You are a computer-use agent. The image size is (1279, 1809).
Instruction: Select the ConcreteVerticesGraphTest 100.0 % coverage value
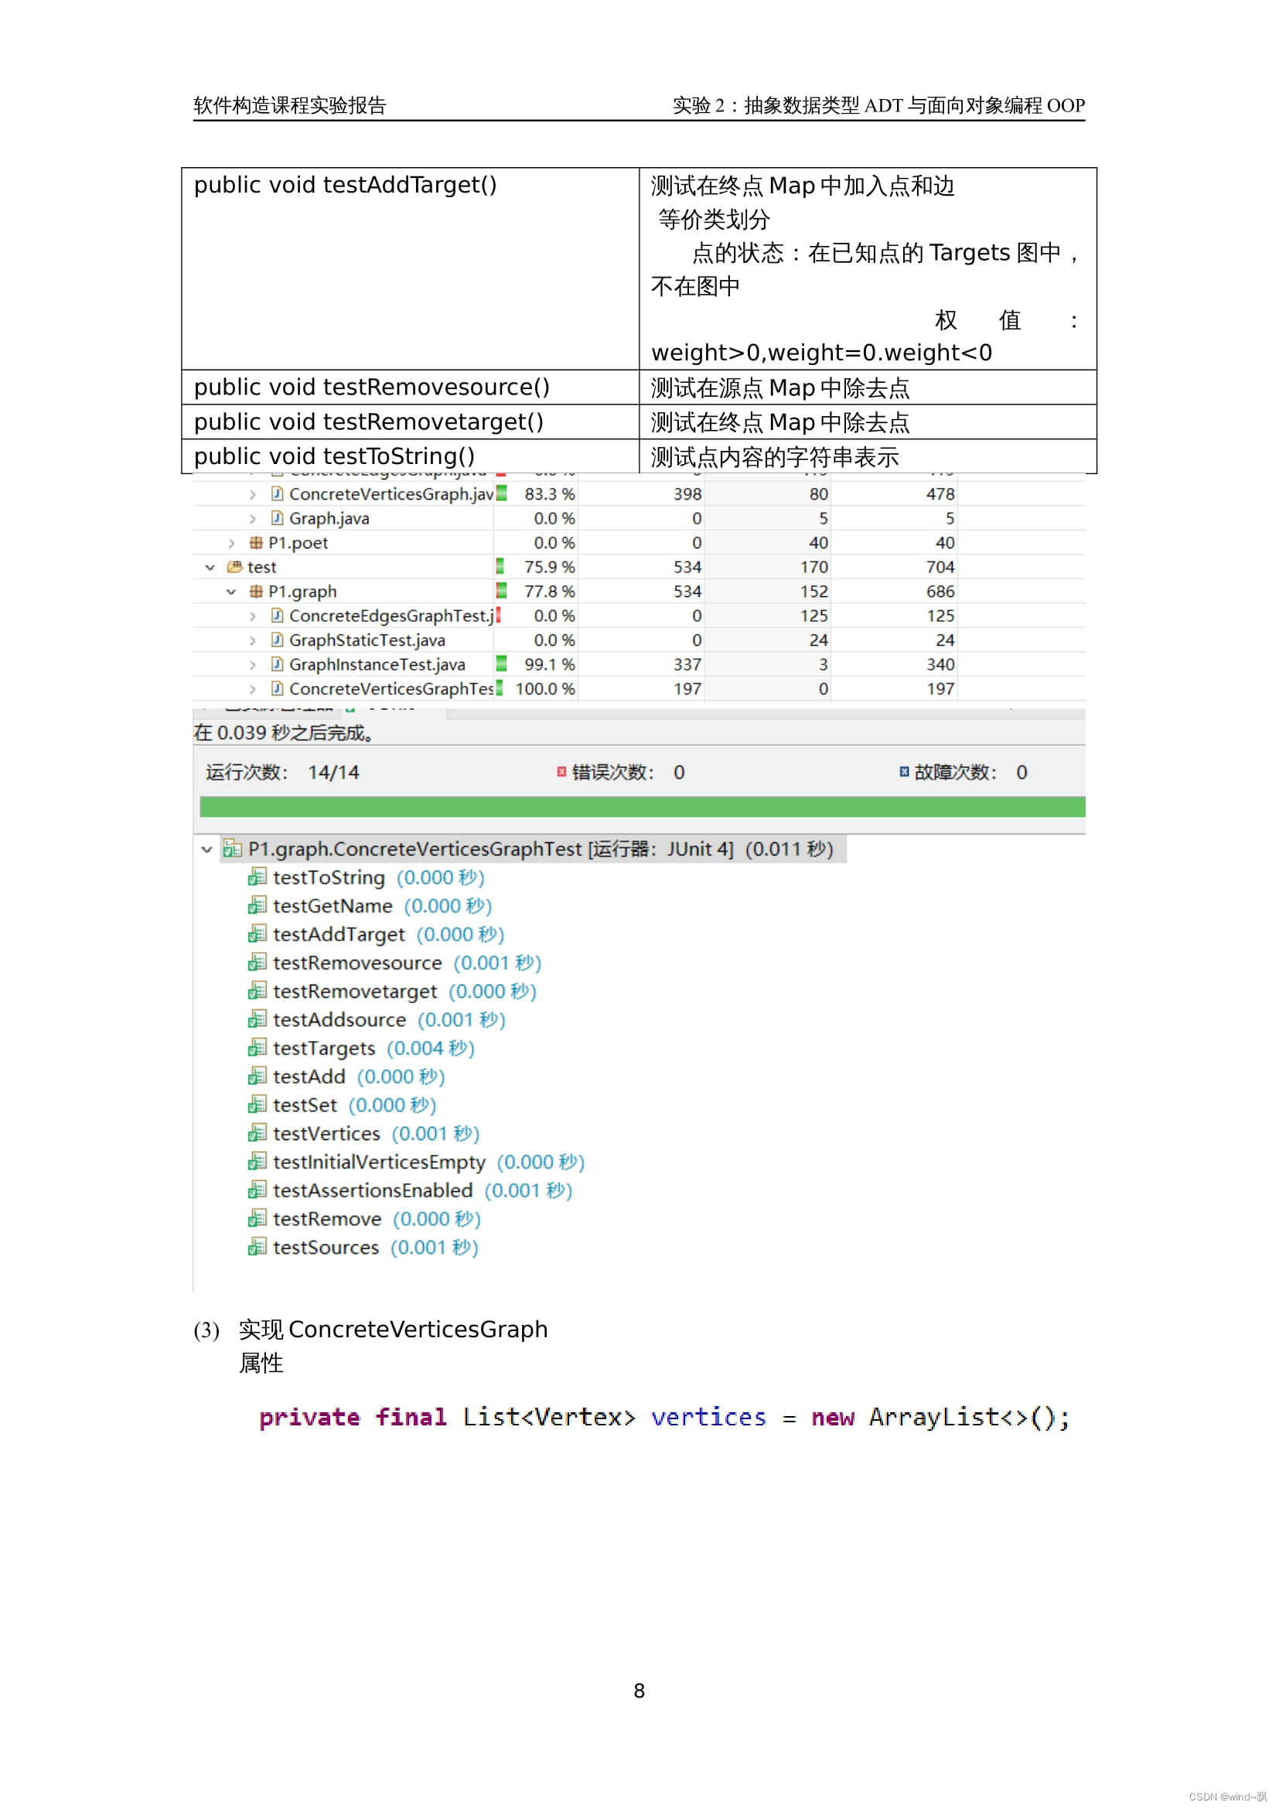click(x=546, y=689)
